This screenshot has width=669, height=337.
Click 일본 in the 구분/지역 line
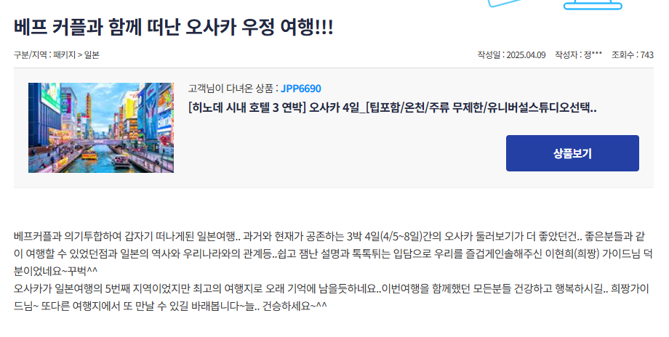92,55
